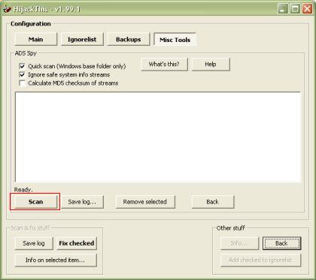Click Back button in ADS Spy panel
The width and height of the screenshot is (316, 280).
pyautogui.click(x=213, y=202)
